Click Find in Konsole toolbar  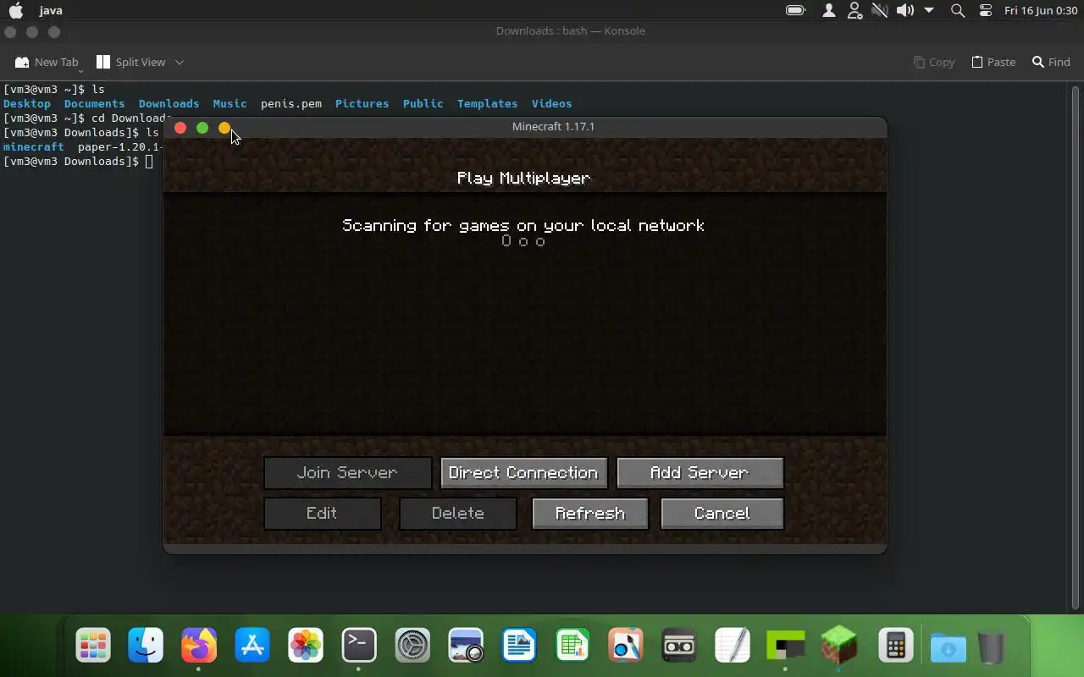[x=1051, y=62]
